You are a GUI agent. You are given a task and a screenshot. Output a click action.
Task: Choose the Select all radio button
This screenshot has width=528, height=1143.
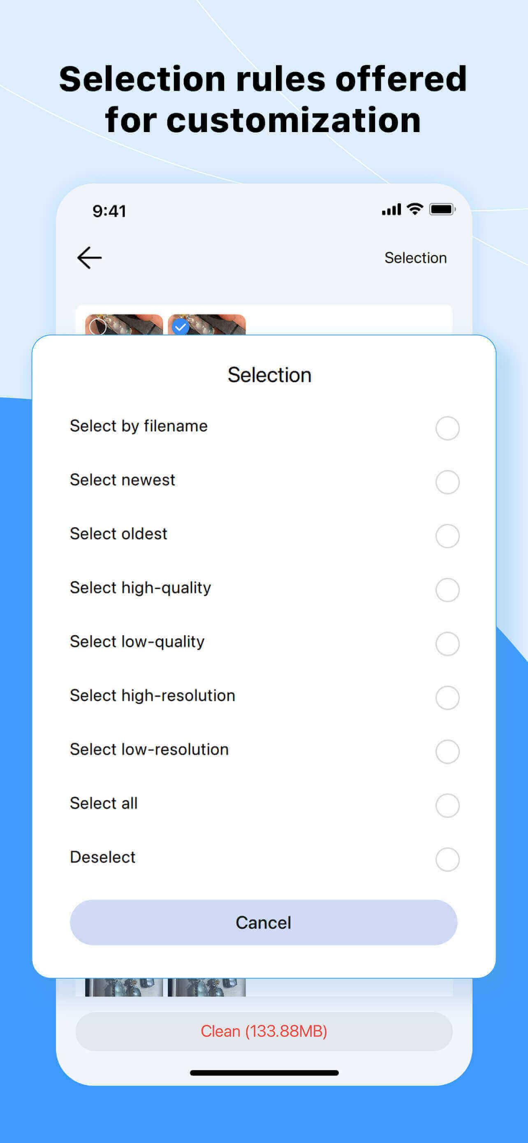(447, 805)
